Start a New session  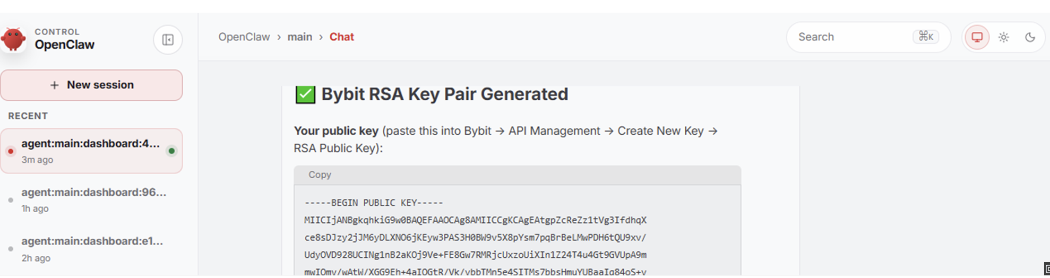point(91,85)
